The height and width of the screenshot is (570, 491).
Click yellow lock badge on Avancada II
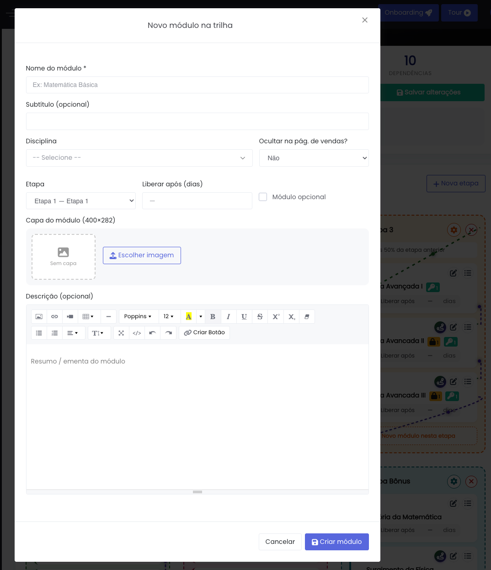coord(434,342)
